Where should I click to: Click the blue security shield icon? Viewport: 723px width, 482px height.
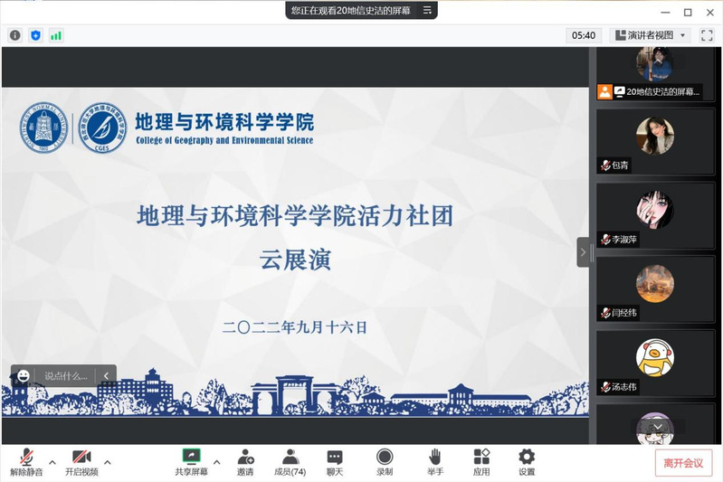(36, 35)
